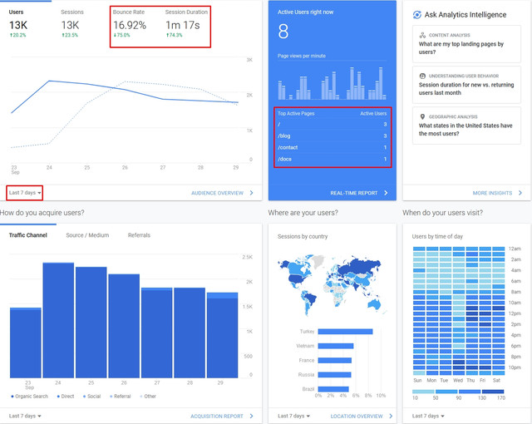Select the Bounce Rate metric tab
Screen dimensions: 532x424
pyautogui.click(x=130, y=23)
